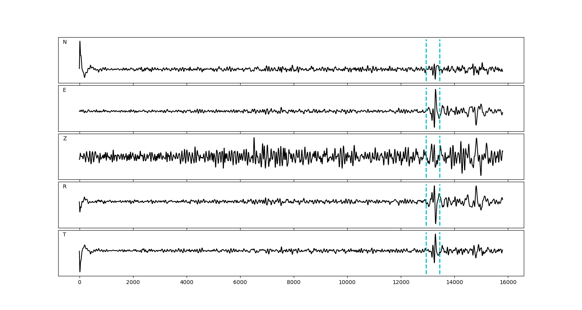
Task: Click the deep R trace trough between dashed lines
Action: [x=435, y=223]
